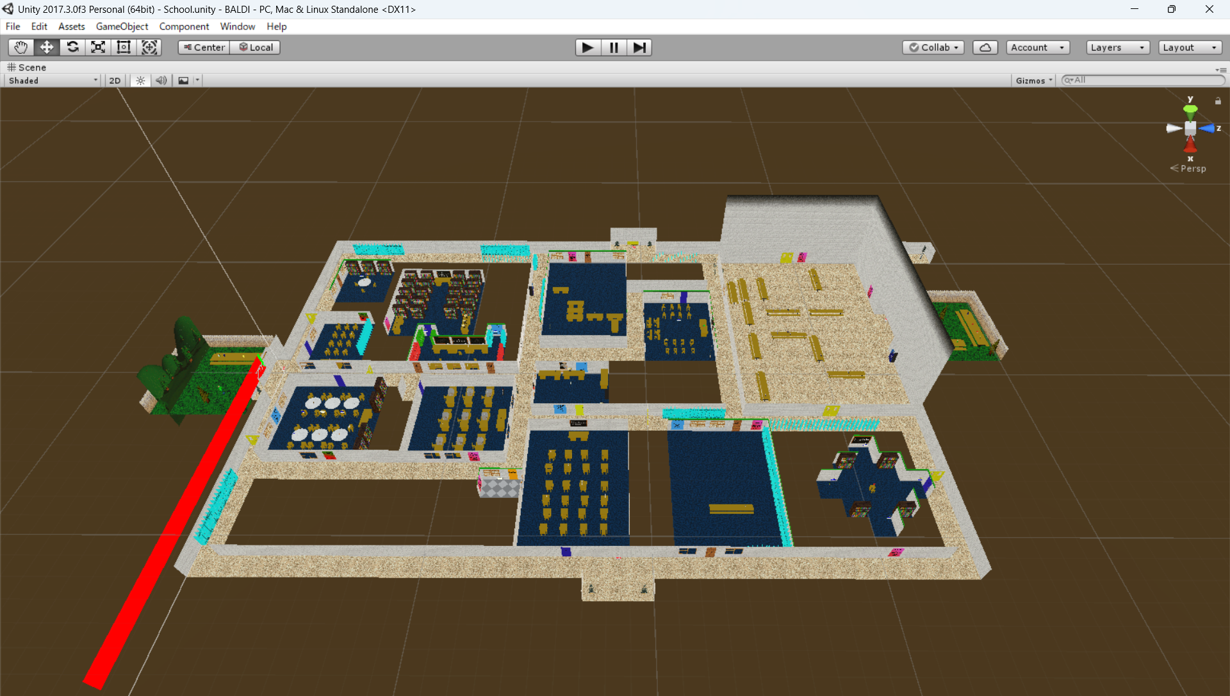Viewport: 1230px width, 696px height.
Task: Click the Step frame button
Action: pos(639,47)
